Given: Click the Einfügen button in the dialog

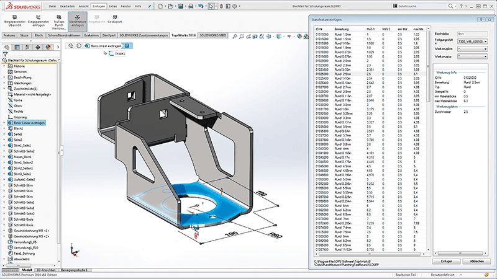Looking at the screenshot, I should [447, 262].
